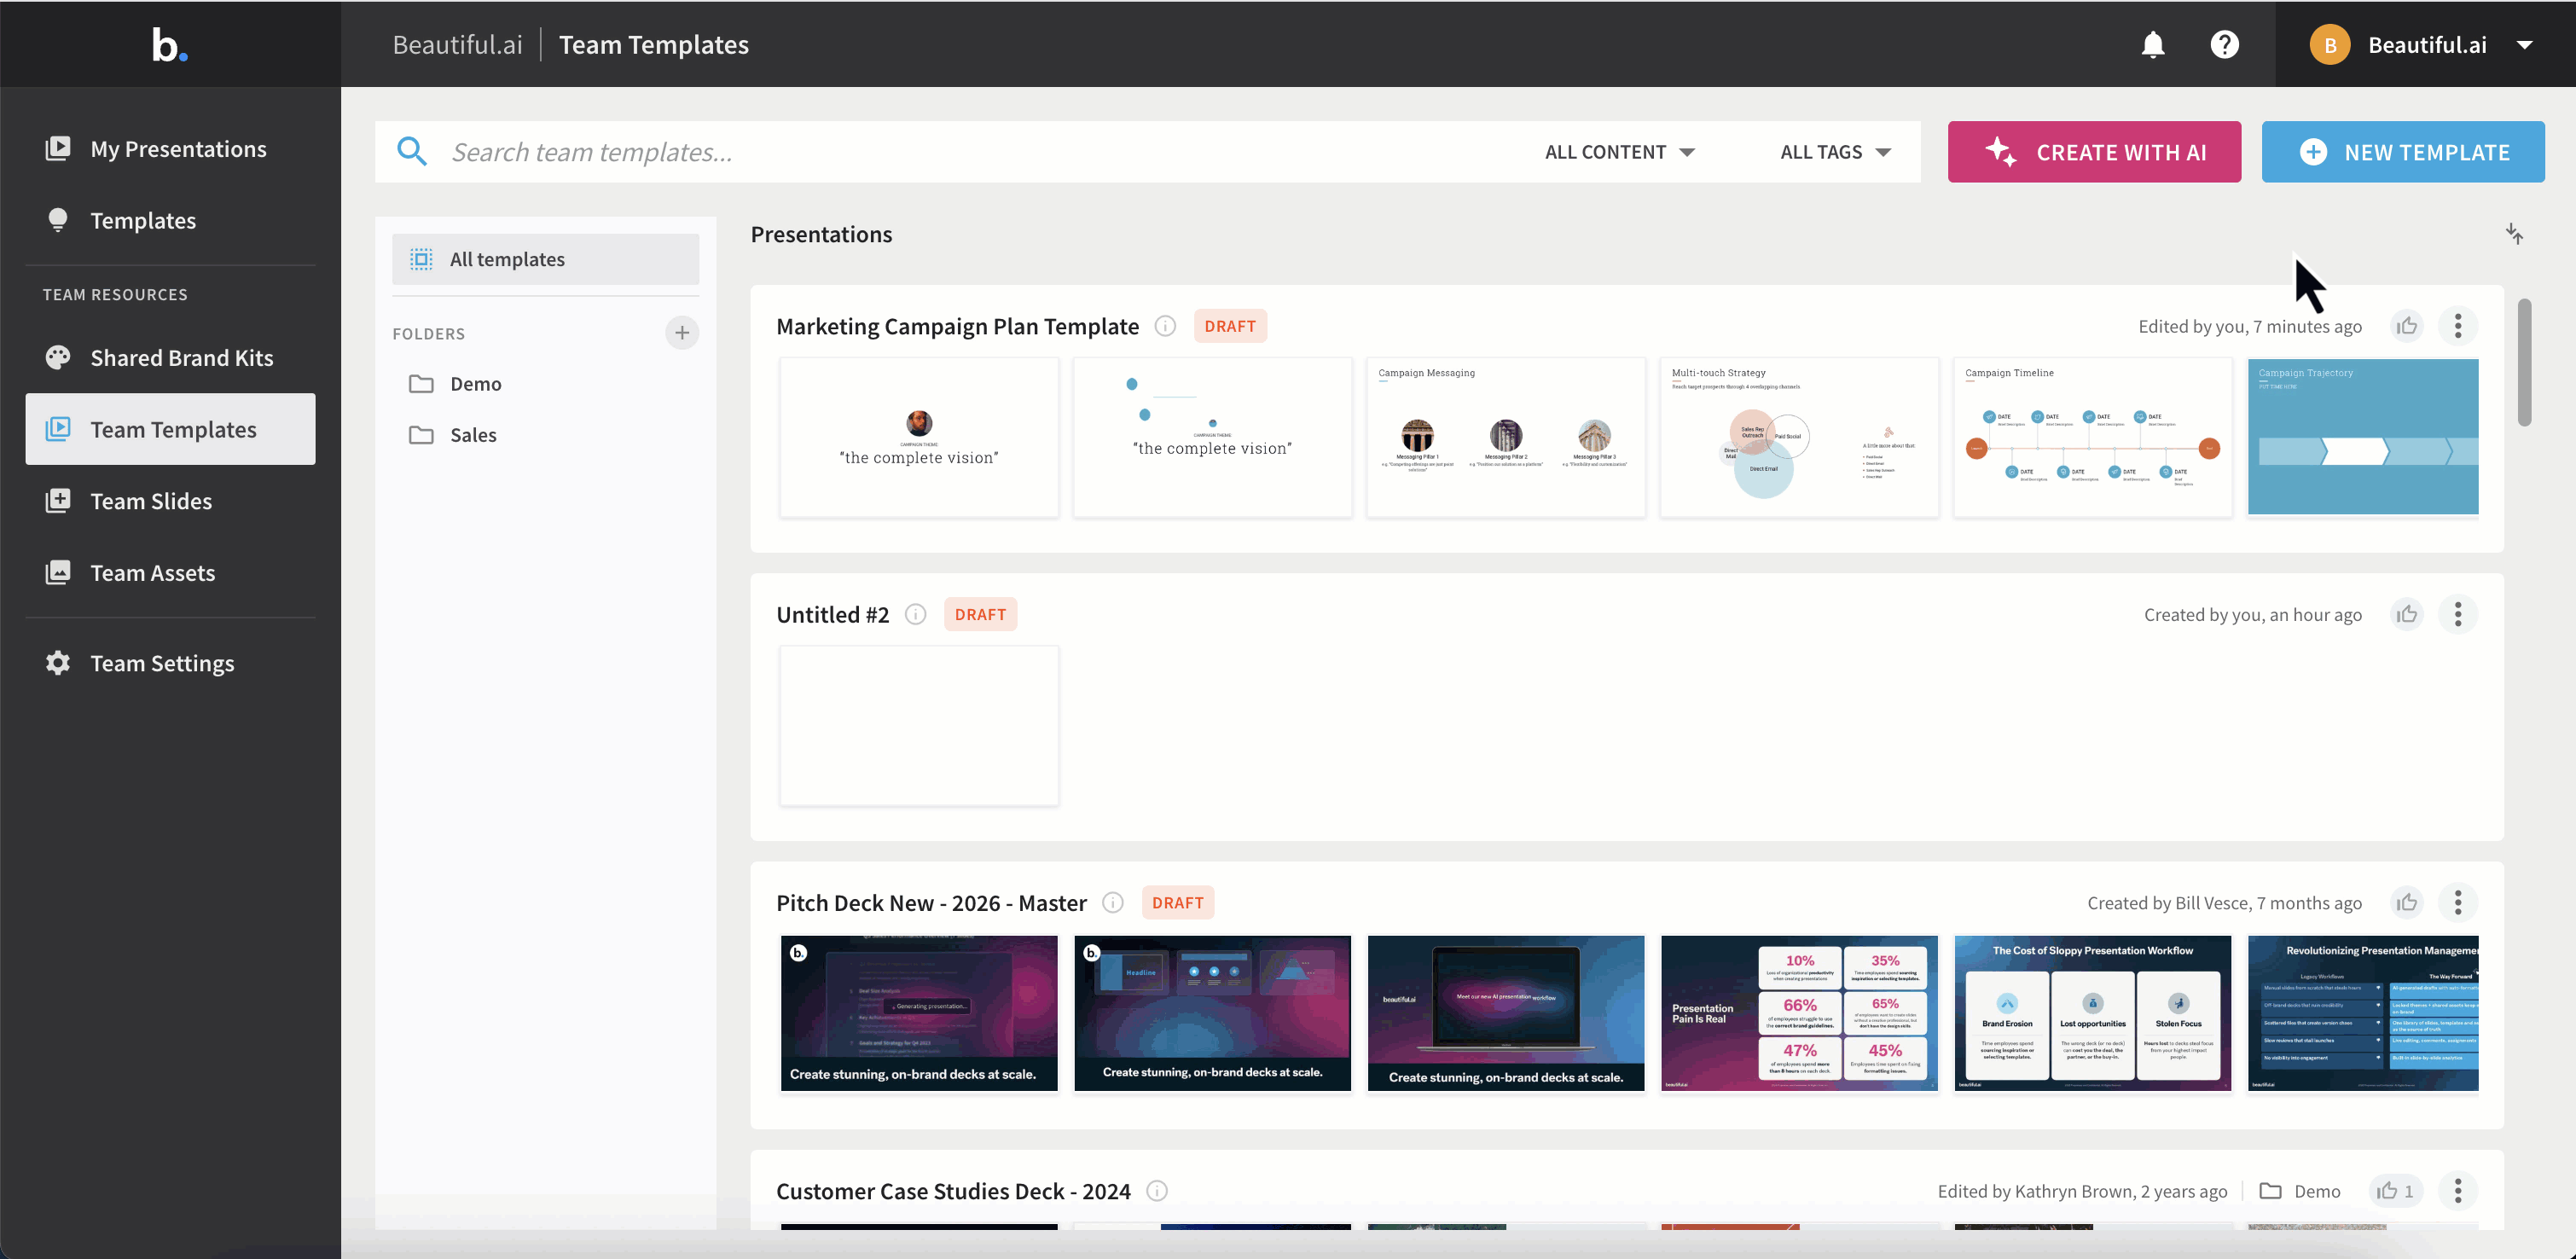Open the Pitch Deck New - 2026 - Master title
This screenshot has height=1259, width=2576.
tap(931, 903)
